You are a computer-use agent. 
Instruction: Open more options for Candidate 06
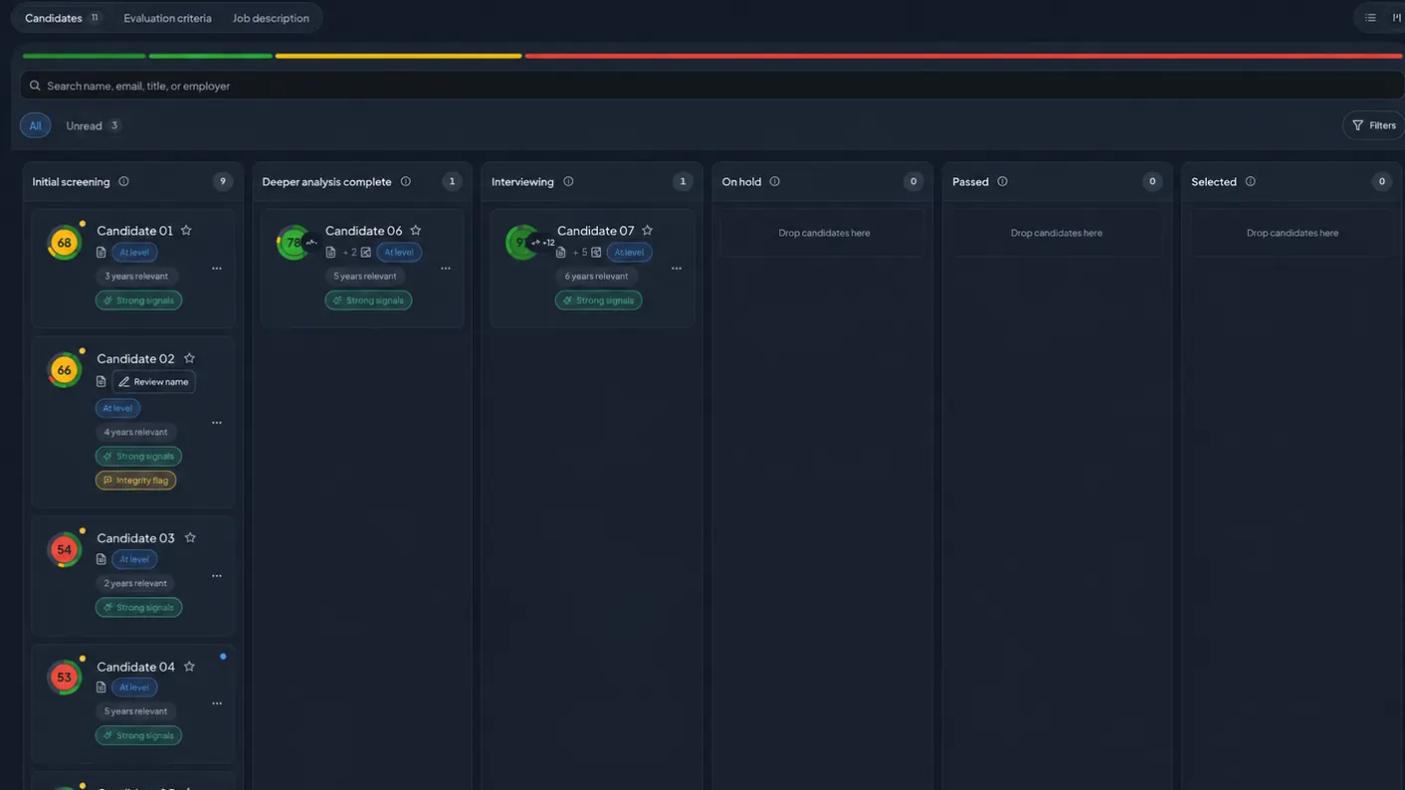446,268
